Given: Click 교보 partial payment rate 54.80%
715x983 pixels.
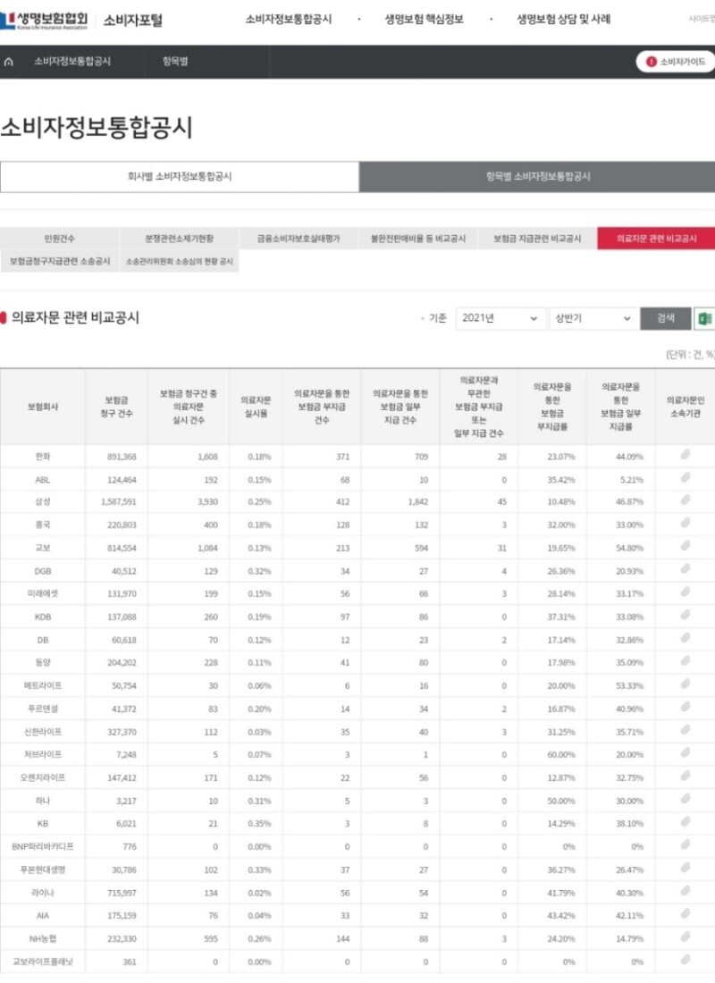Looking at the screenshot, I should [630, 548].
